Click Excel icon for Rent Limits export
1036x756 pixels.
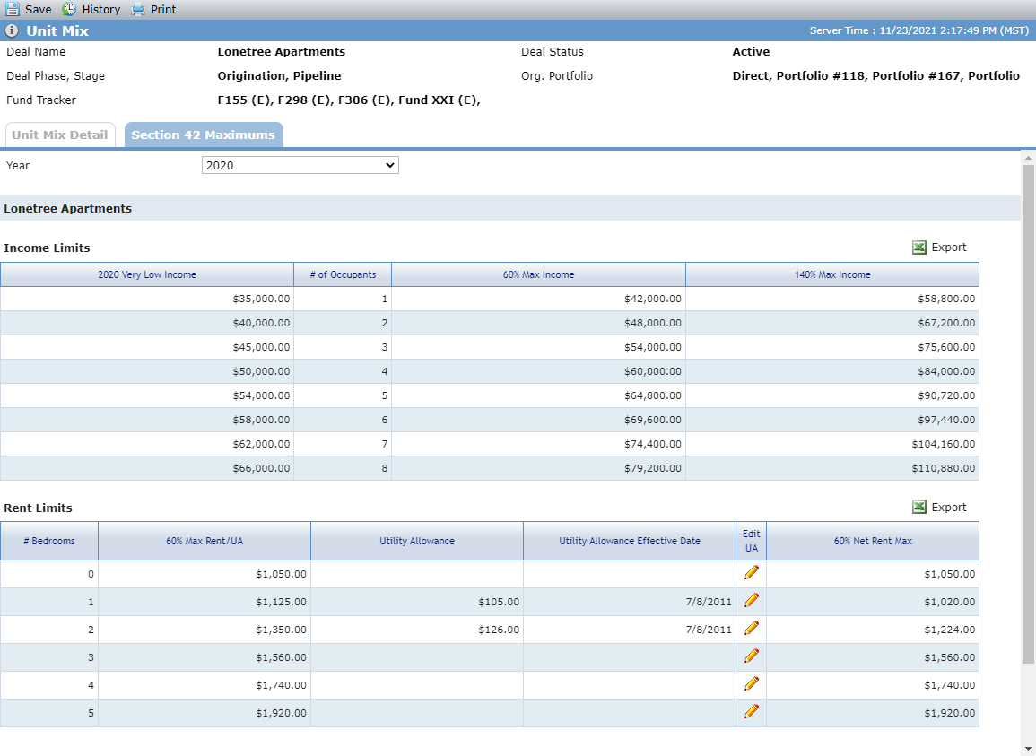[919, 507]
